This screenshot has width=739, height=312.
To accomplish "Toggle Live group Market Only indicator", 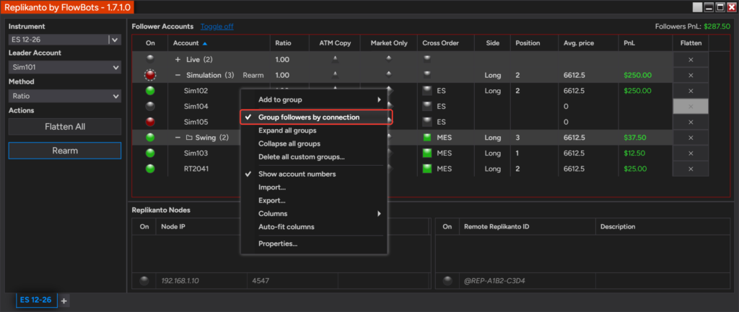I will (x=388, y=59).
